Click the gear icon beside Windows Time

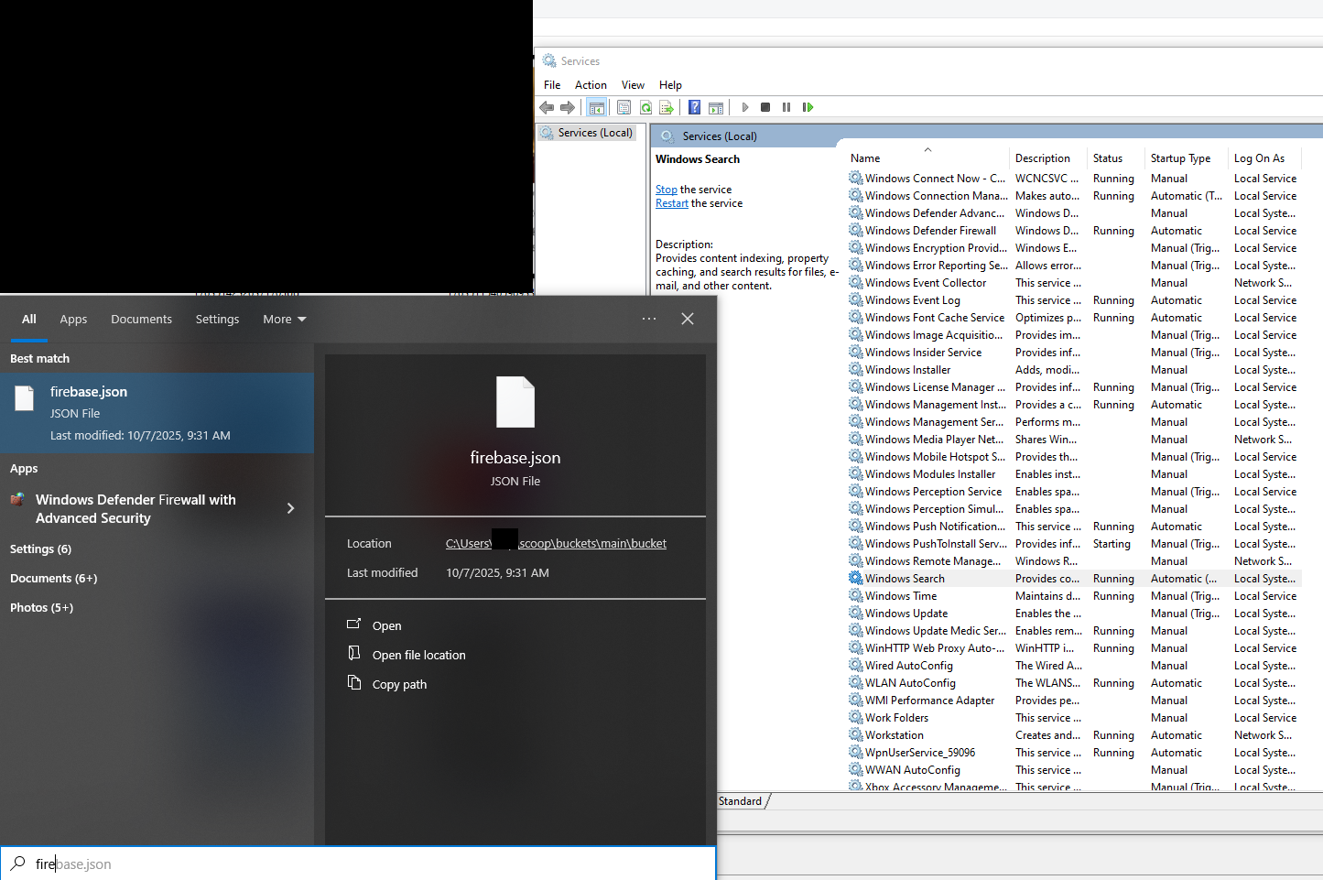tap(856, 595)
